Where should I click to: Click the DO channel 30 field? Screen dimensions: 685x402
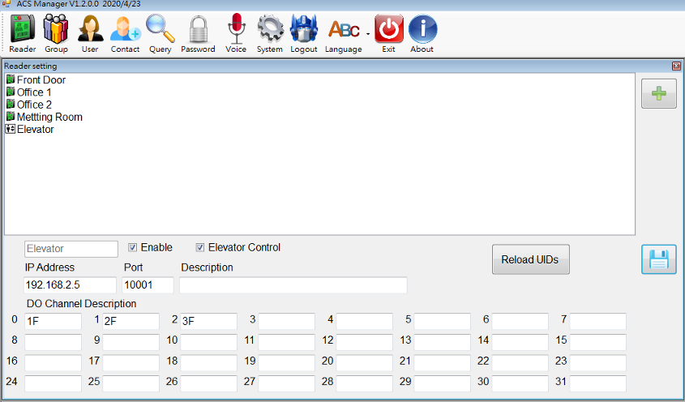coord(520,383)
